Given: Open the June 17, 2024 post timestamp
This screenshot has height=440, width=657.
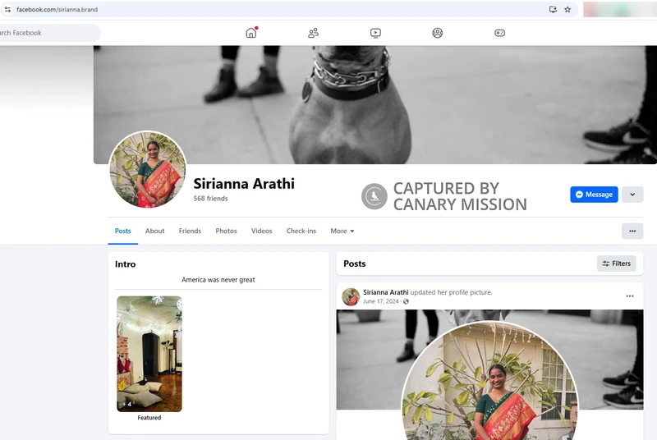Looking at the screenshot, I should (381, 301).
